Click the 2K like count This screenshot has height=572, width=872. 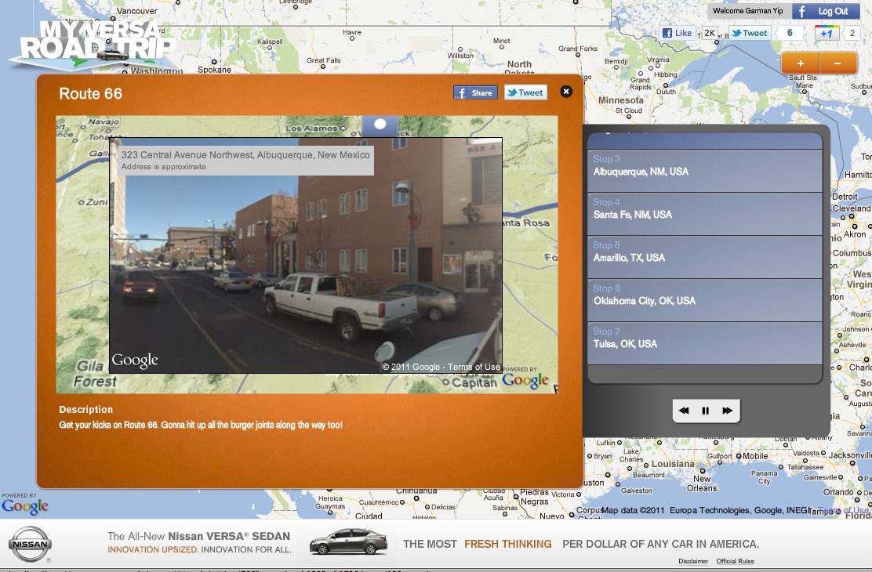point(710,33)
